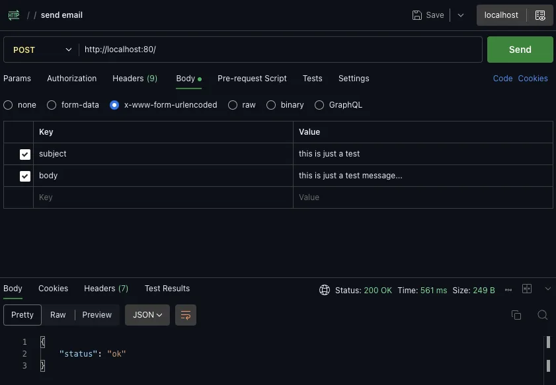Click the Size 249 B text
556x385 pixels.
coord(473,291)
